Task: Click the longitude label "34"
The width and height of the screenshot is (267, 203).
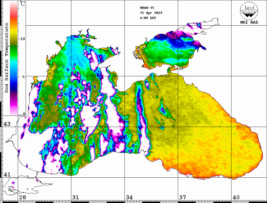Action: pyautogui.click(x=129, y=197)
